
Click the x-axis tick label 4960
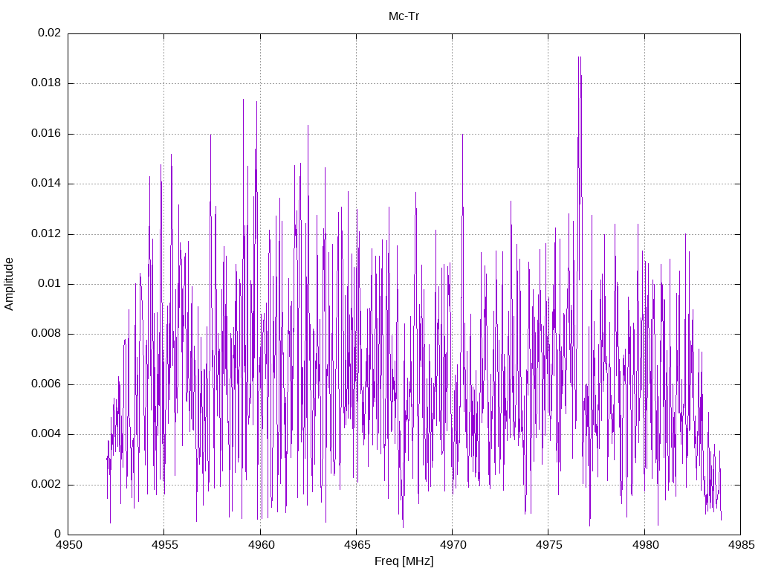261,545
